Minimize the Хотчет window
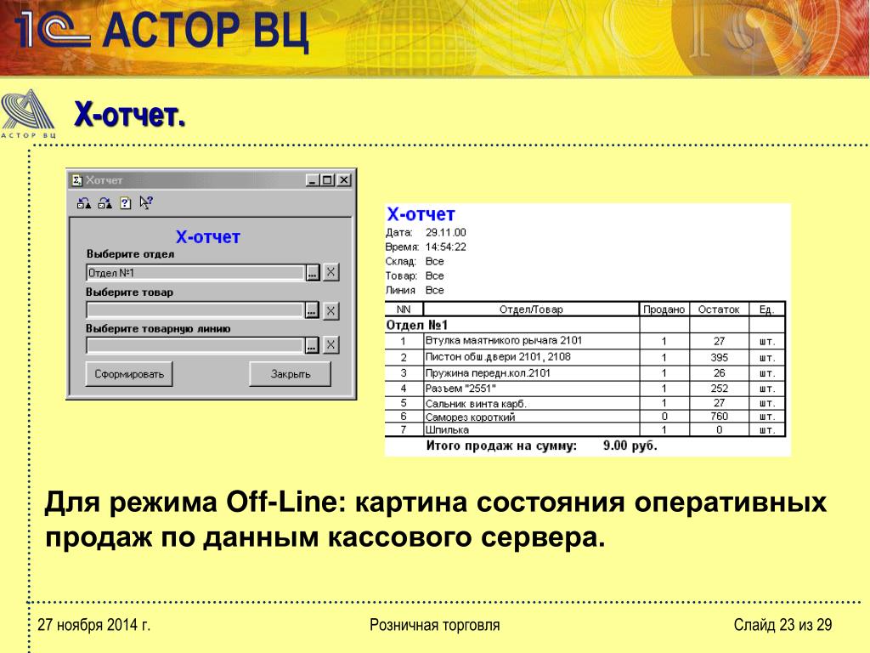The width and height of the screenshot is (870, 653). click(x=313, y=180)
